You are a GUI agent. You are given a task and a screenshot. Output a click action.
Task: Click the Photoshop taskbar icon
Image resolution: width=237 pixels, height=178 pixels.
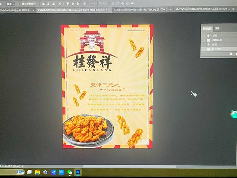[78, 172]
